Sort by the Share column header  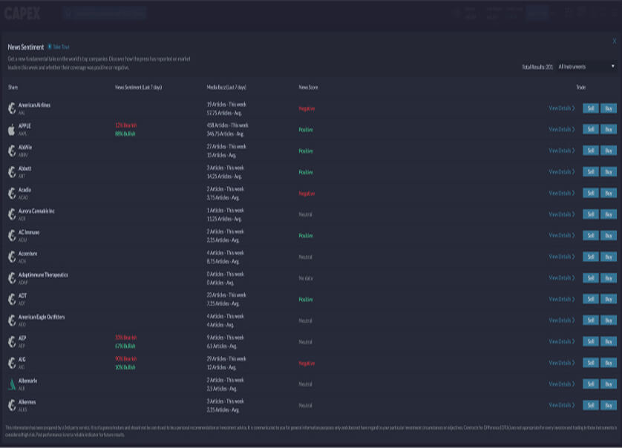coord(13,88)
